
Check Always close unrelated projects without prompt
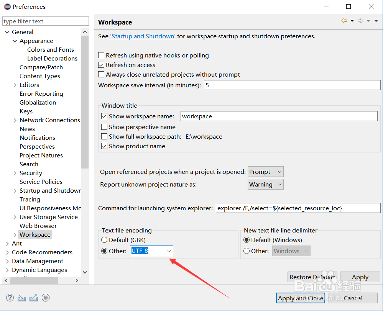101,74
